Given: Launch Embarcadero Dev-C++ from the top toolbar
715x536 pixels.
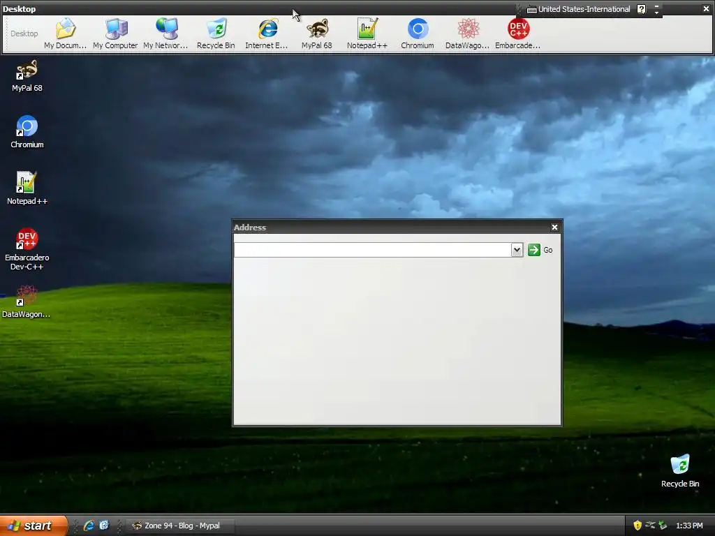Looking at the screenshot, I should pyautogui.click(x=518, y=33).
